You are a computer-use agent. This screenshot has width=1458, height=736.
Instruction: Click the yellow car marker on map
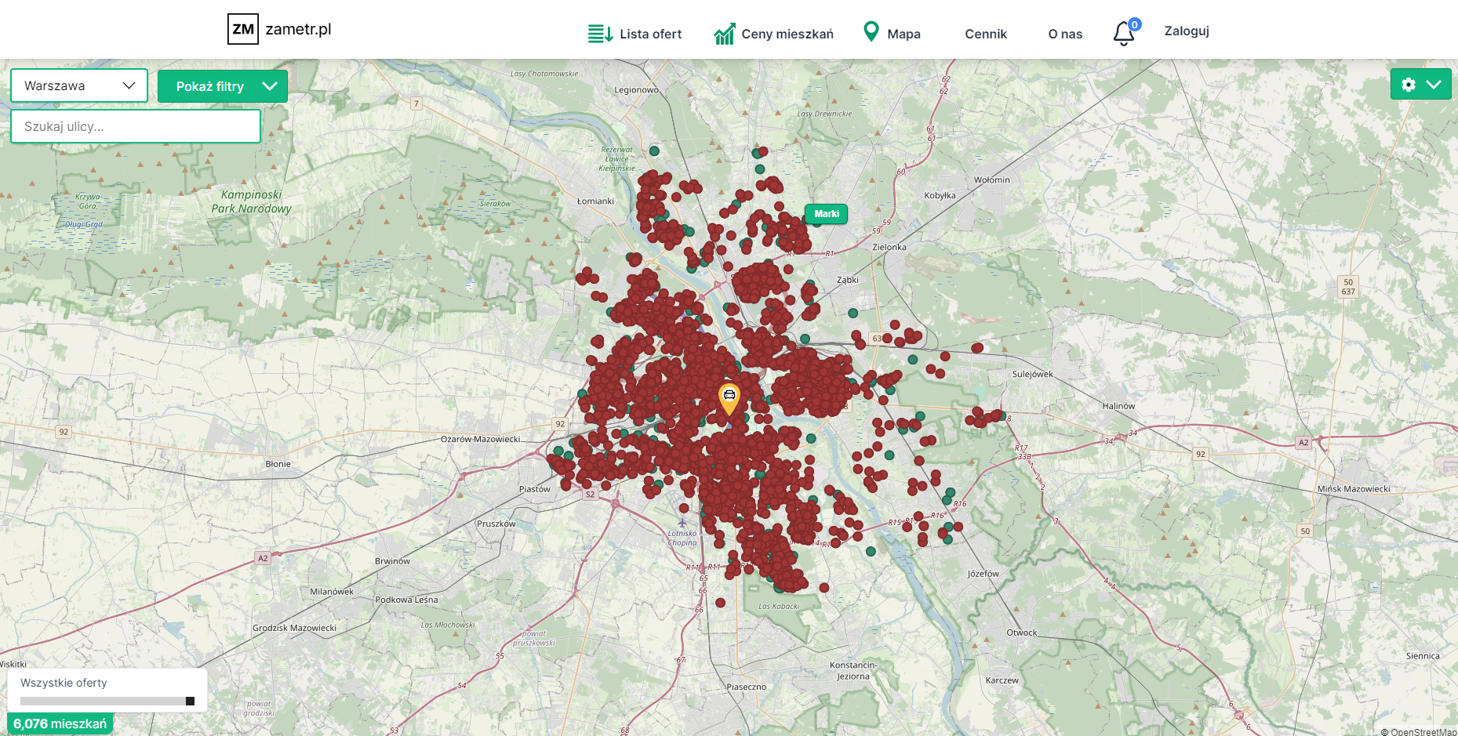[x=729, y=397]
